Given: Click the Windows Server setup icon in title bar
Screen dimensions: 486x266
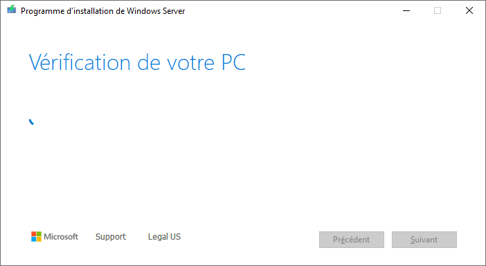Looking at the screenshot, I should point(12,9).
